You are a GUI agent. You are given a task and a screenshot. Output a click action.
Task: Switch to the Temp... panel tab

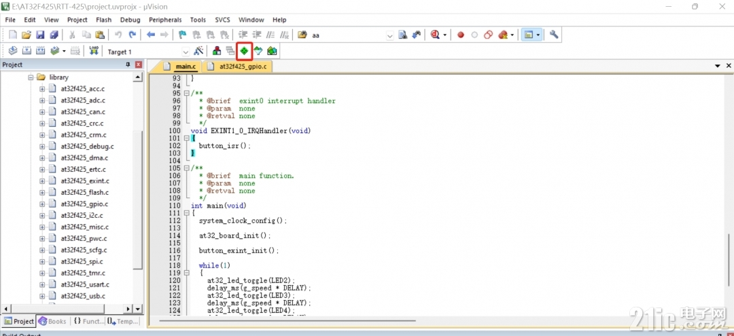click(123, 321)
